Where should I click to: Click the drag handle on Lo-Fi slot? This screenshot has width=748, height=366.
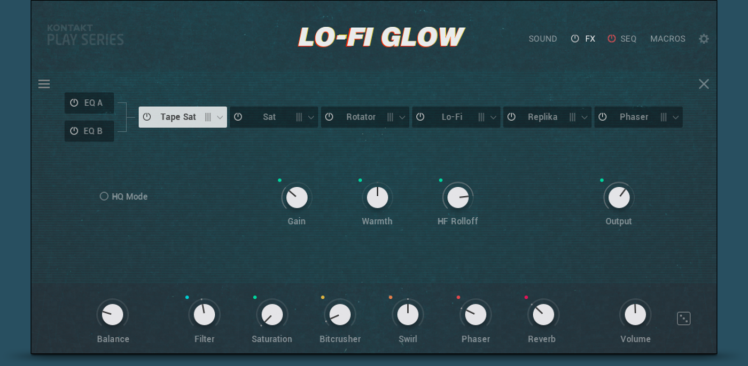tap(481, 117)
